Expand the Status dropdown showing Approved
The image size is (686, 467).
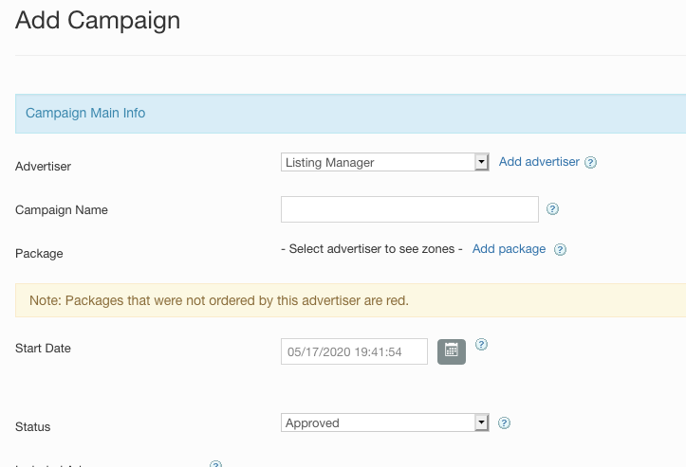385,423
